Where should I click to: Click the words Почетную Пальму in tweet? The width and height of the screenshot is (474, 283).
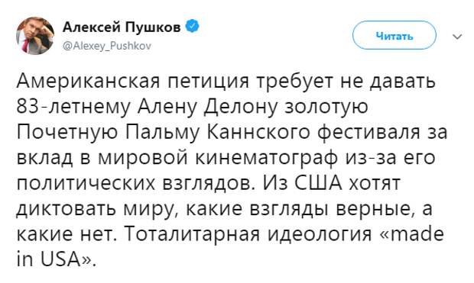pos(108,132)
